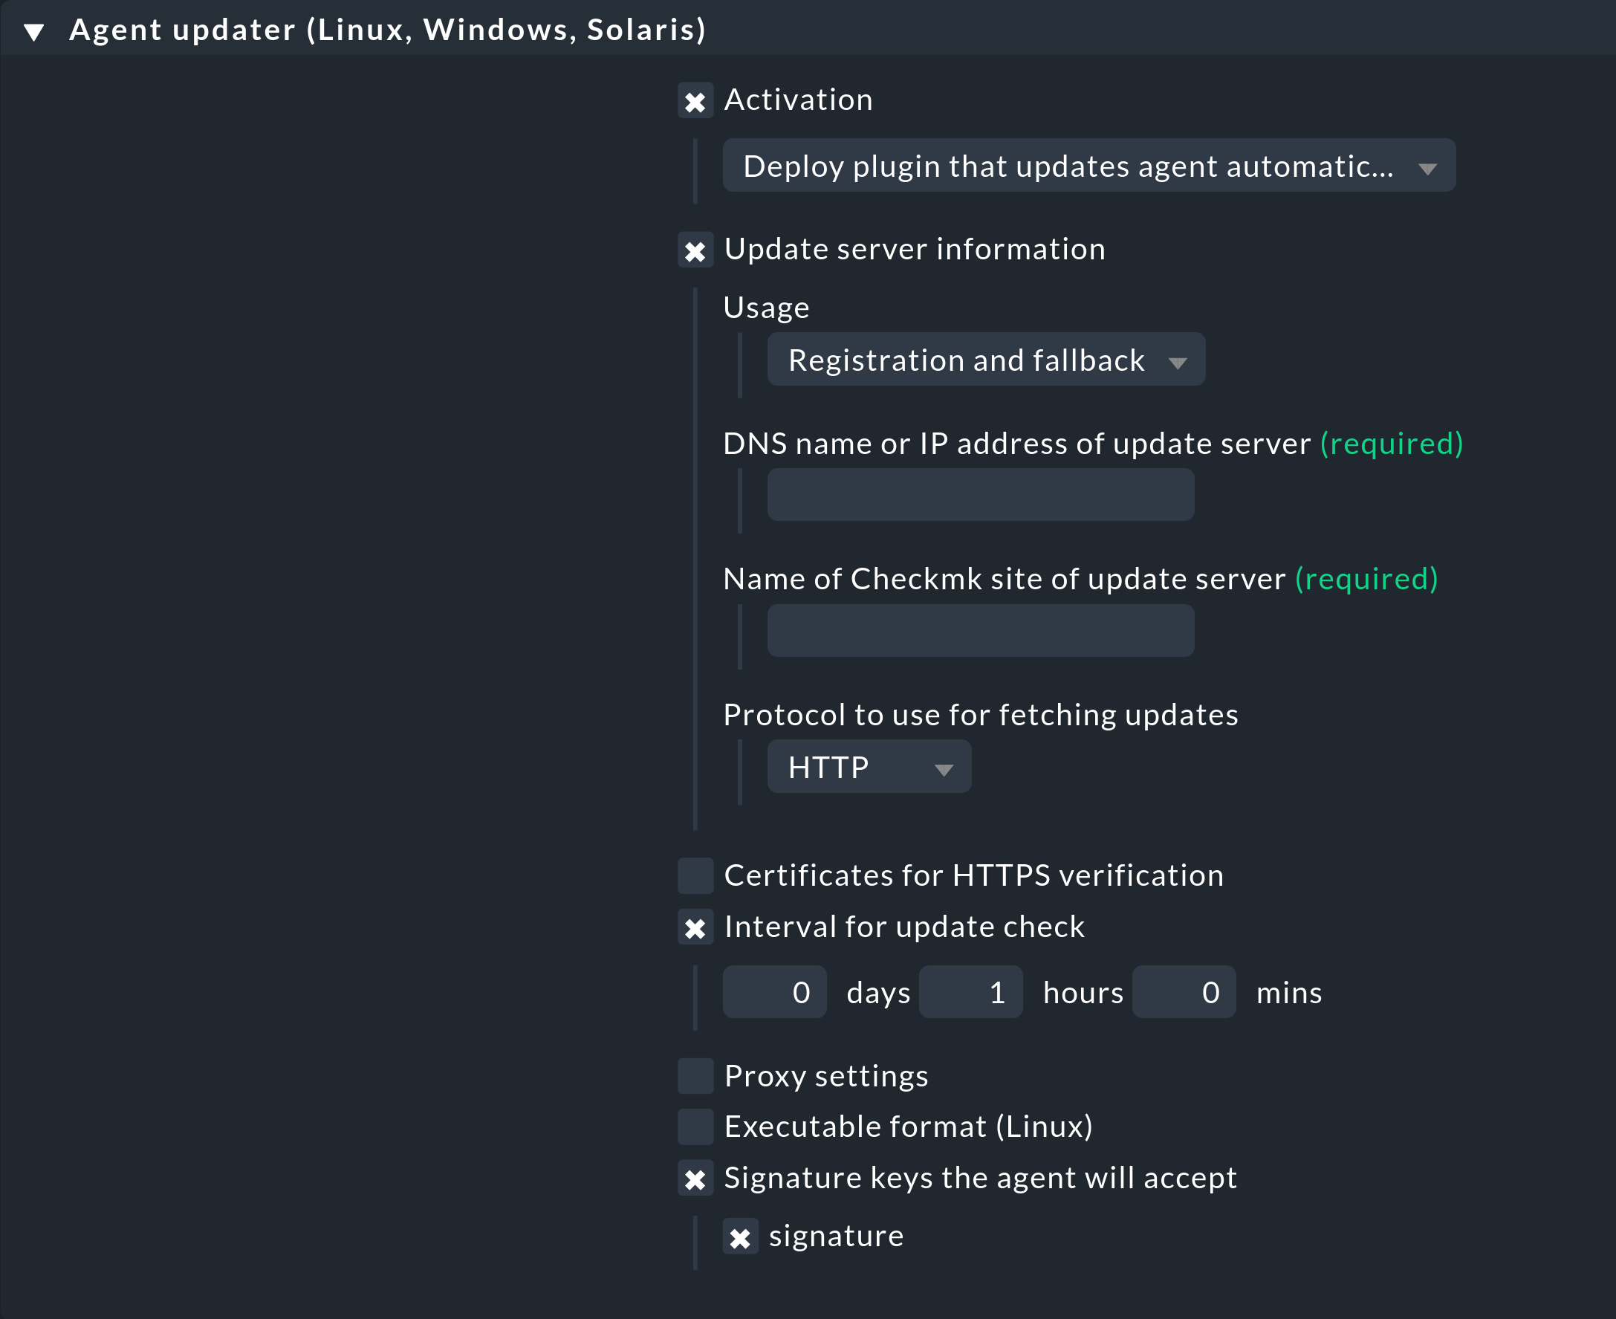
Task: Click the mins interval field
Action: tap(1183, 992)
